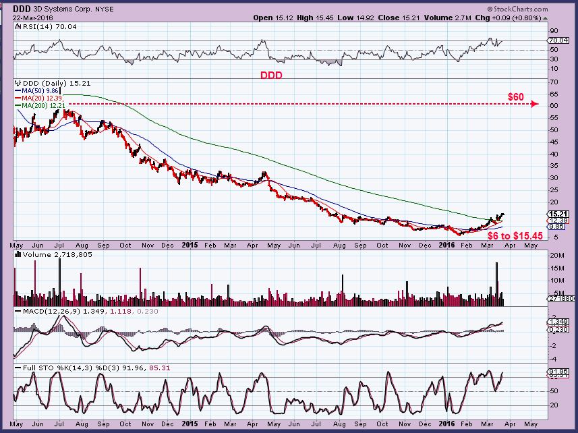
Task: Click the 65 label on the price axis
Action: pos(554,94)
